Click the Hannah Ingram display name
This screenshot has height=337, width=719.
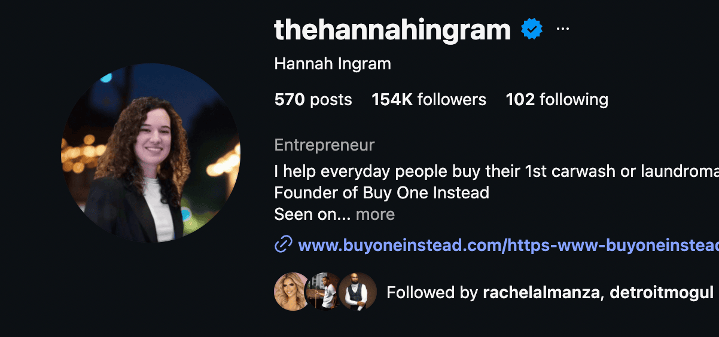tap(333, 63)
